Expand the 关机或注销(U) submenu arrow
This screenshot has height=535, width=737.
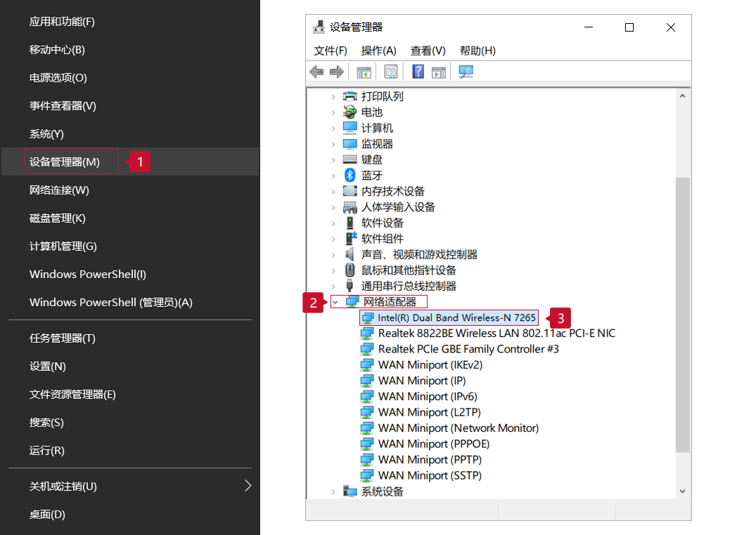(x=248, y=486)
